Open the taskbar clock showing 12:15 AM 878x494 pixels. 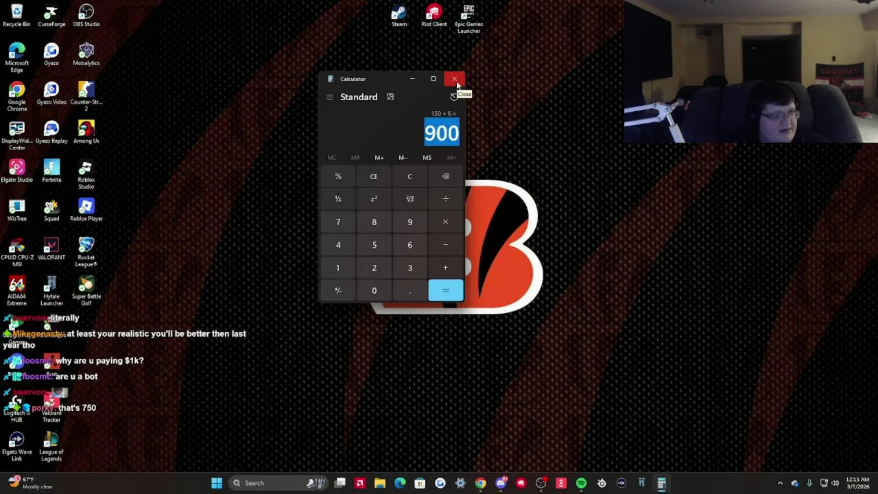tap(857, 483)
